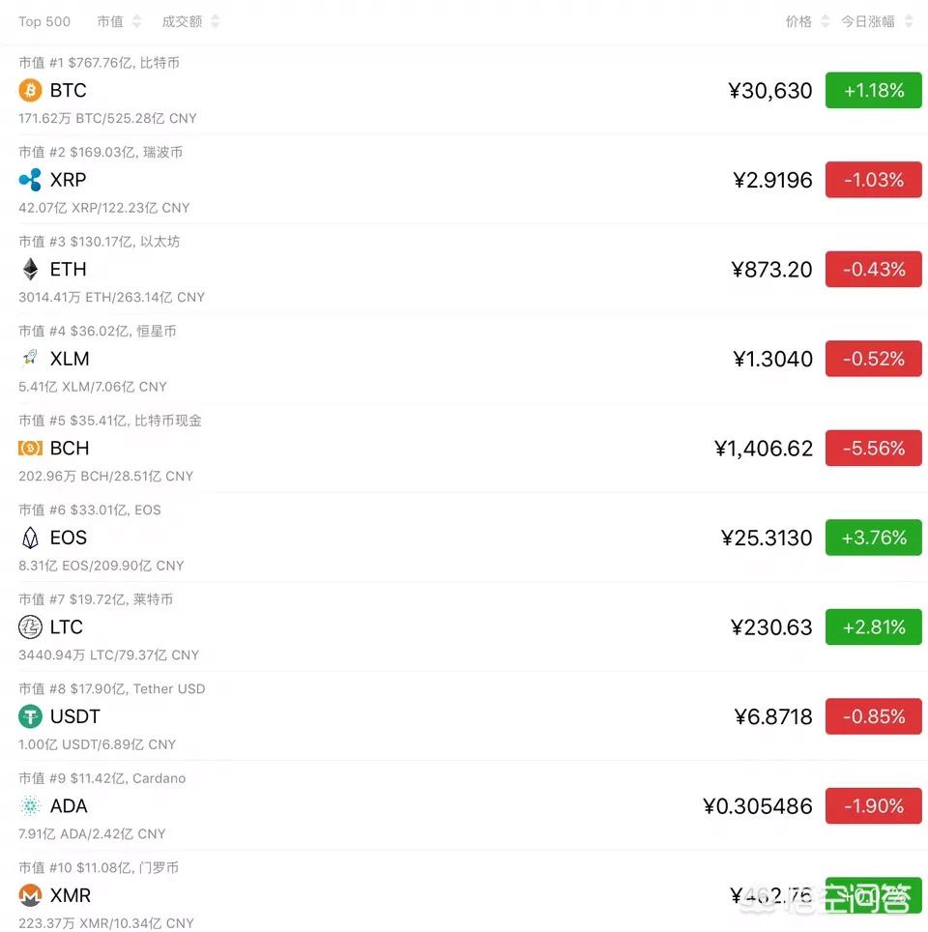Viewport: 928px width, 932px height.
Task: Sort list by 今日涨幅 daily change
Action: point(876,21)
